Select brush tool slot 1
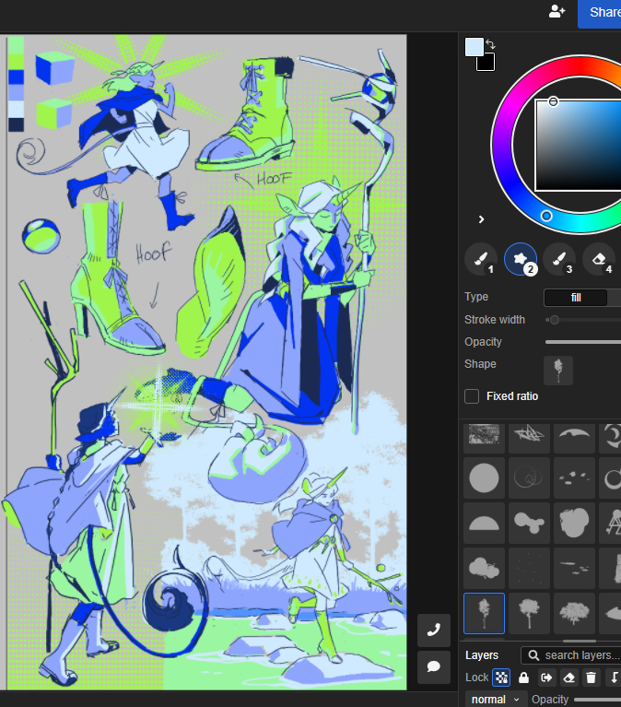This screenshot has width=621, height=707. (480, 260)
